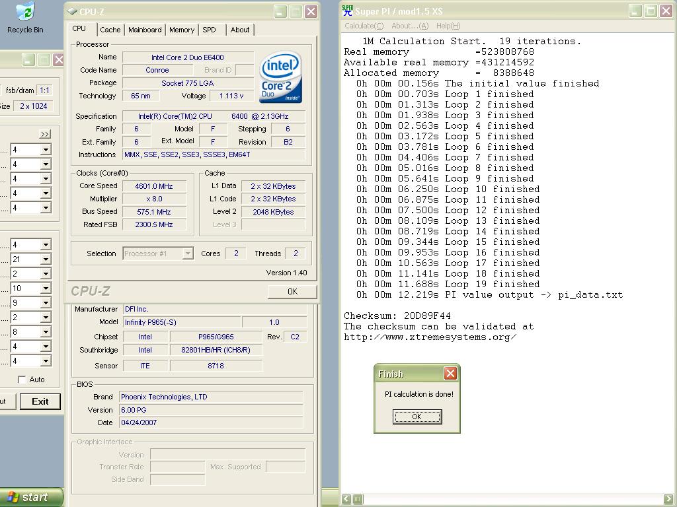Switch to the CPU tab
677x507 pixels.
(79, 28)
